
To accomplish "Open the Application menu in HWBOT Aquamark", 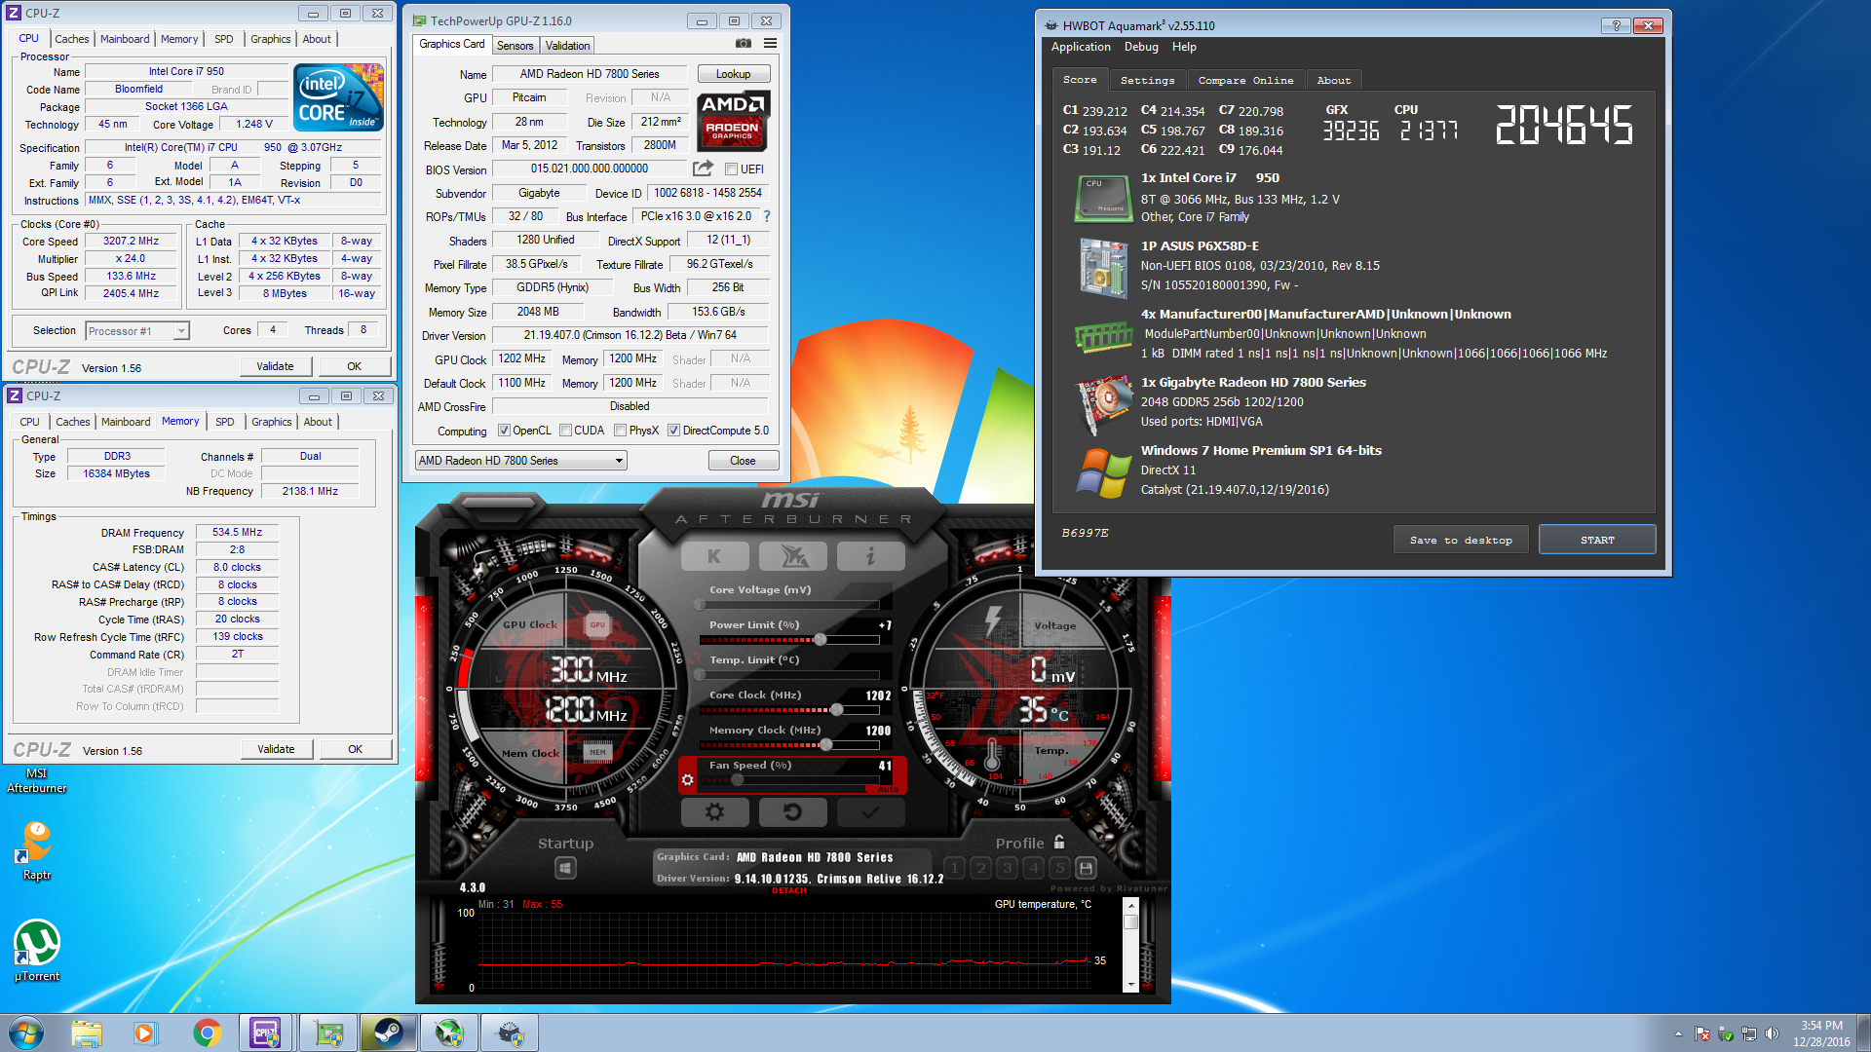I will click(x=1081, y=47).
